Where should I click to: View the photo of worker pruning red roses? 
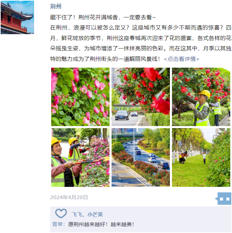pyautogui.click(x=201, y=97)
